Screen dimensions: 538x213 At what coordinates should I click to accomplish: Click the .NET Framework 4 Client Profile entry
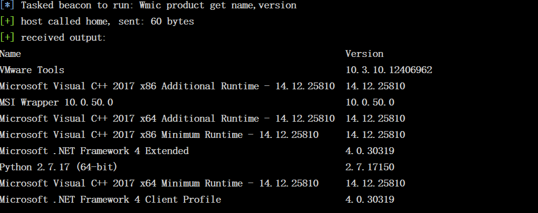[110, 200]
